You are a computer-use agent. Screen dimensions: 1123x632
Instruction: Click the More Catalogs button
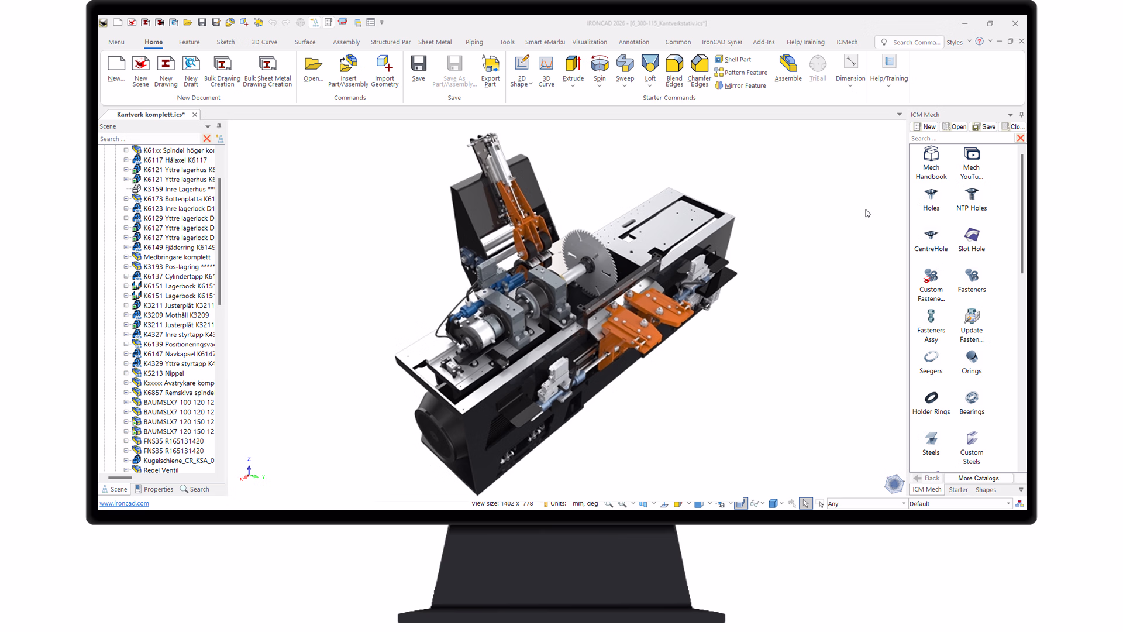click(977, 478)
